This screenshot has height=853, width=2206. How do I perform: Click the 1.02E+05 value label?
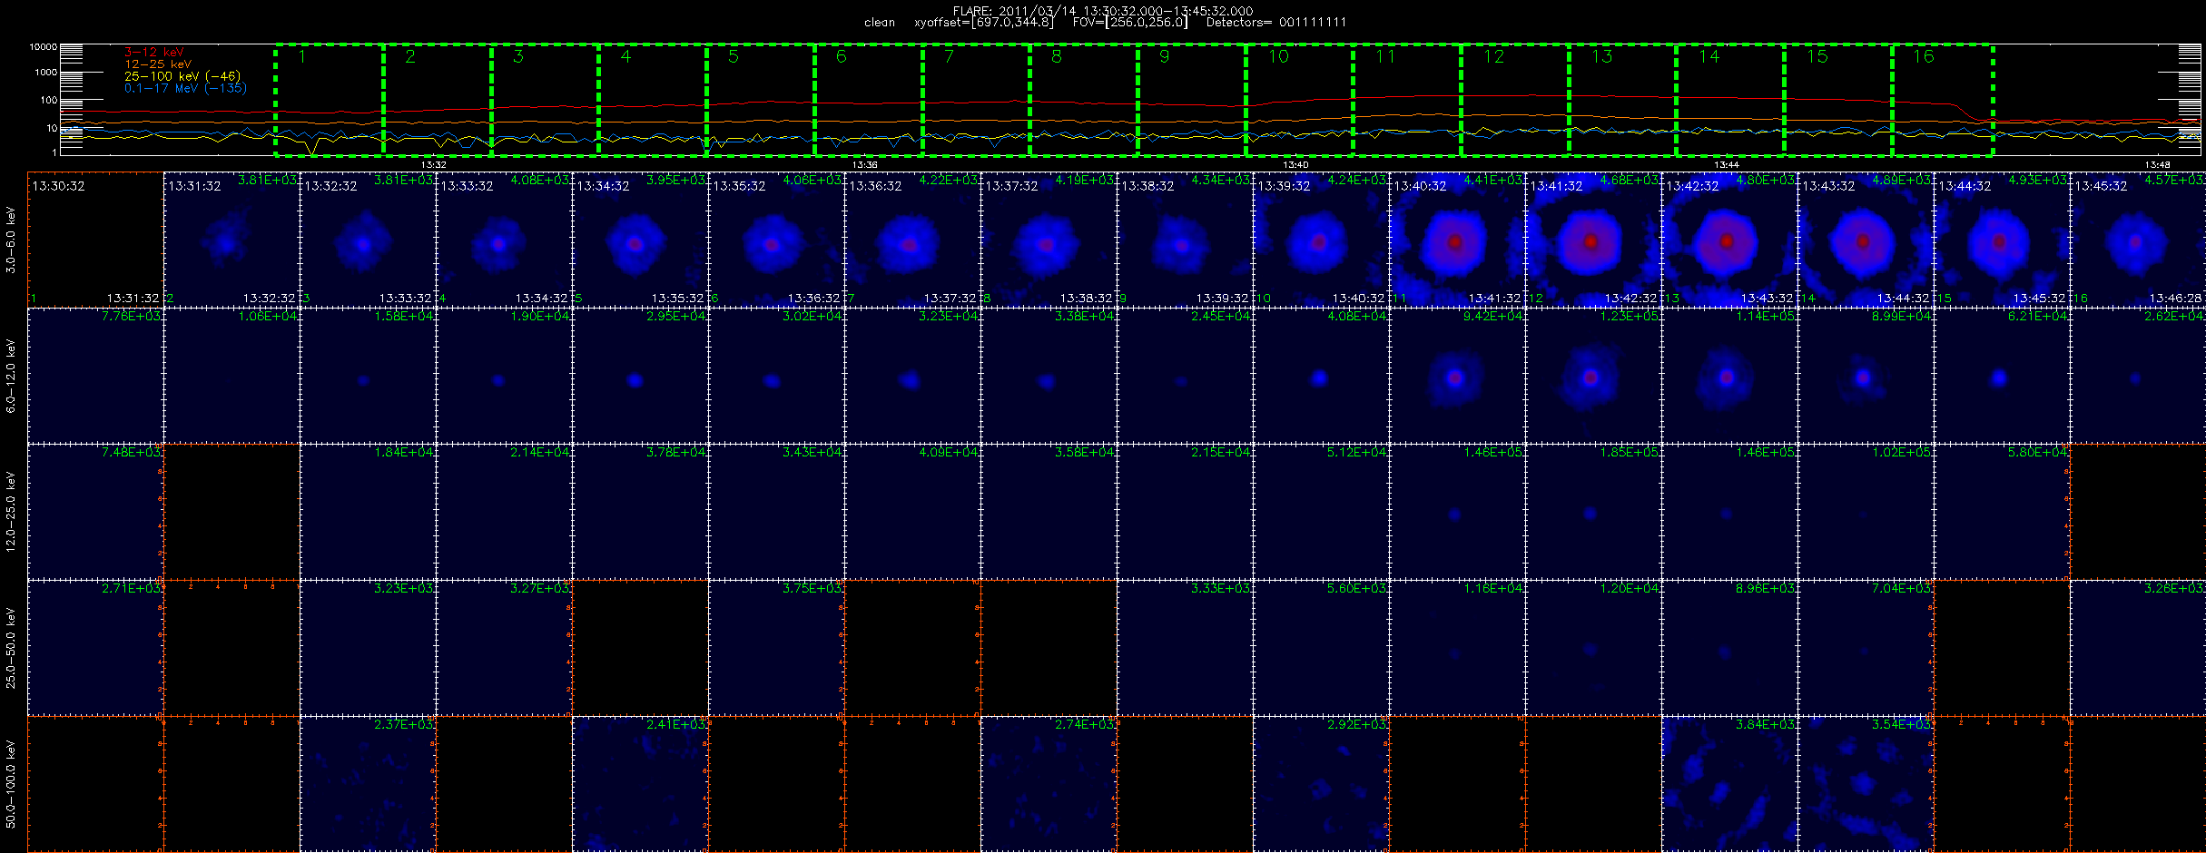click(x=1902, y=452)
